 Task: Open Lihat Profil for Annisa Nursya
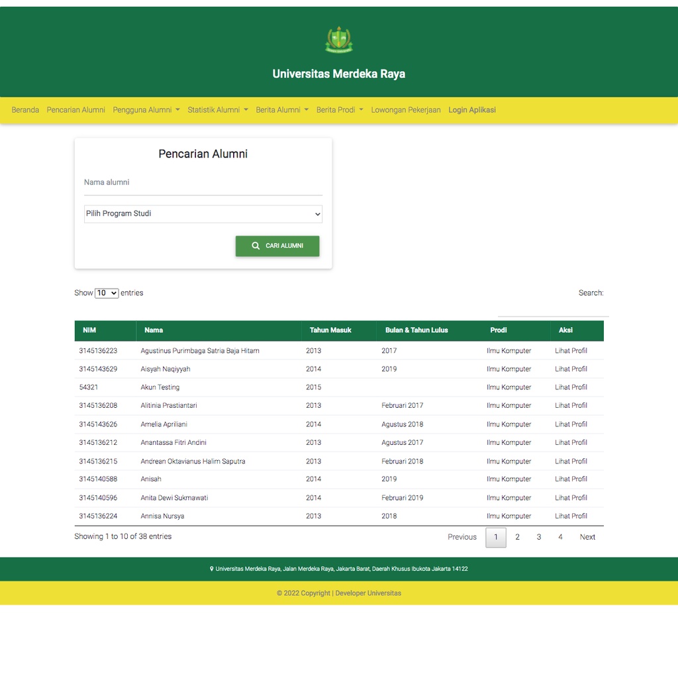571,516
